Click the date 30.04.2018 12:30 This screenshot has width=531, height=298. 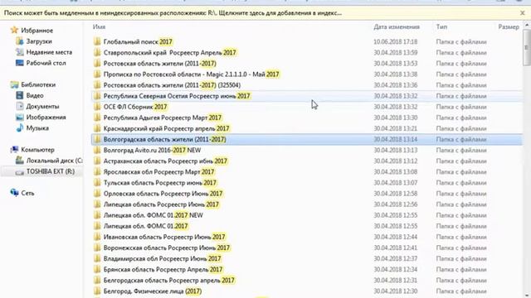point(395,291)
